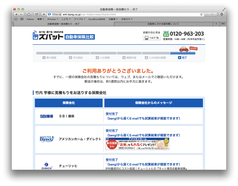The image size is (238, 186).
Task: Expand the 自動車 bookmarks folder
Action: 113,19
